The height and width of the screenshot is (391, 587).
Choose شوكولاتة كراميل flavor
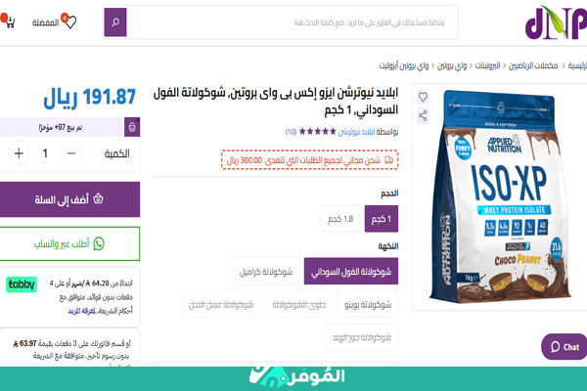pyautogui.click(x=266, y=272)
